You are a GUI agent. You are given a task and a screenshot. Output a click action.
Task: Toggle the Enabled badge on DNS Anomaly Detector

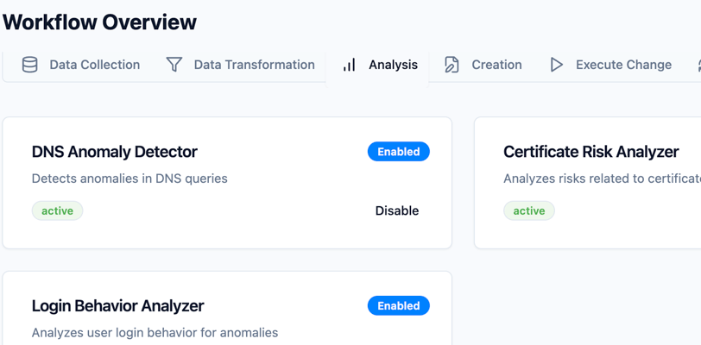399,152
